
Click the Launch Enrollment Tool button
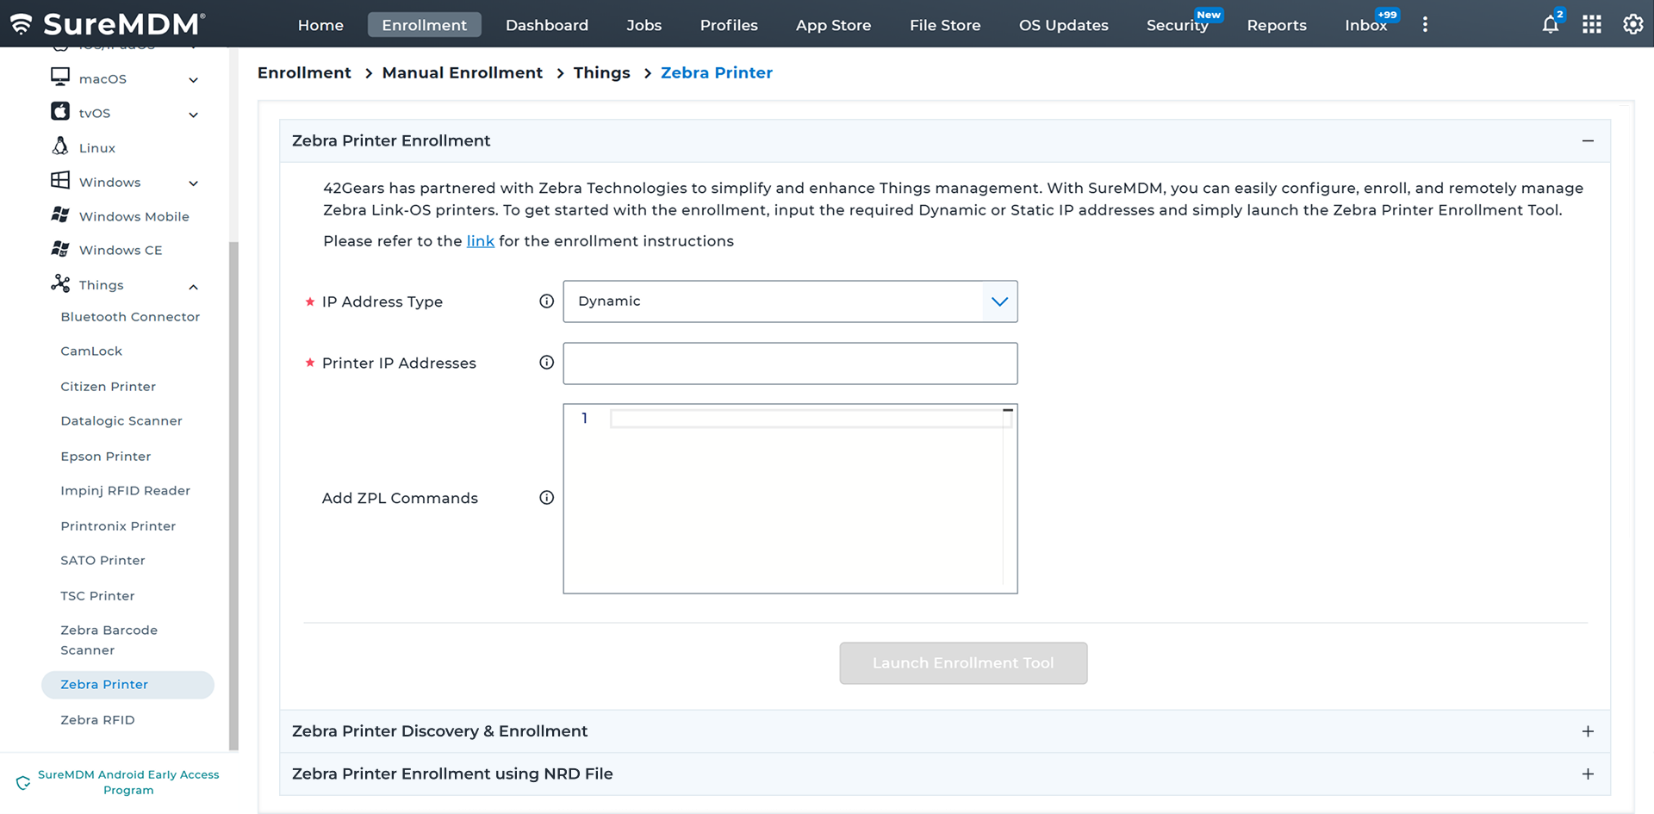(x=963, y=663)
